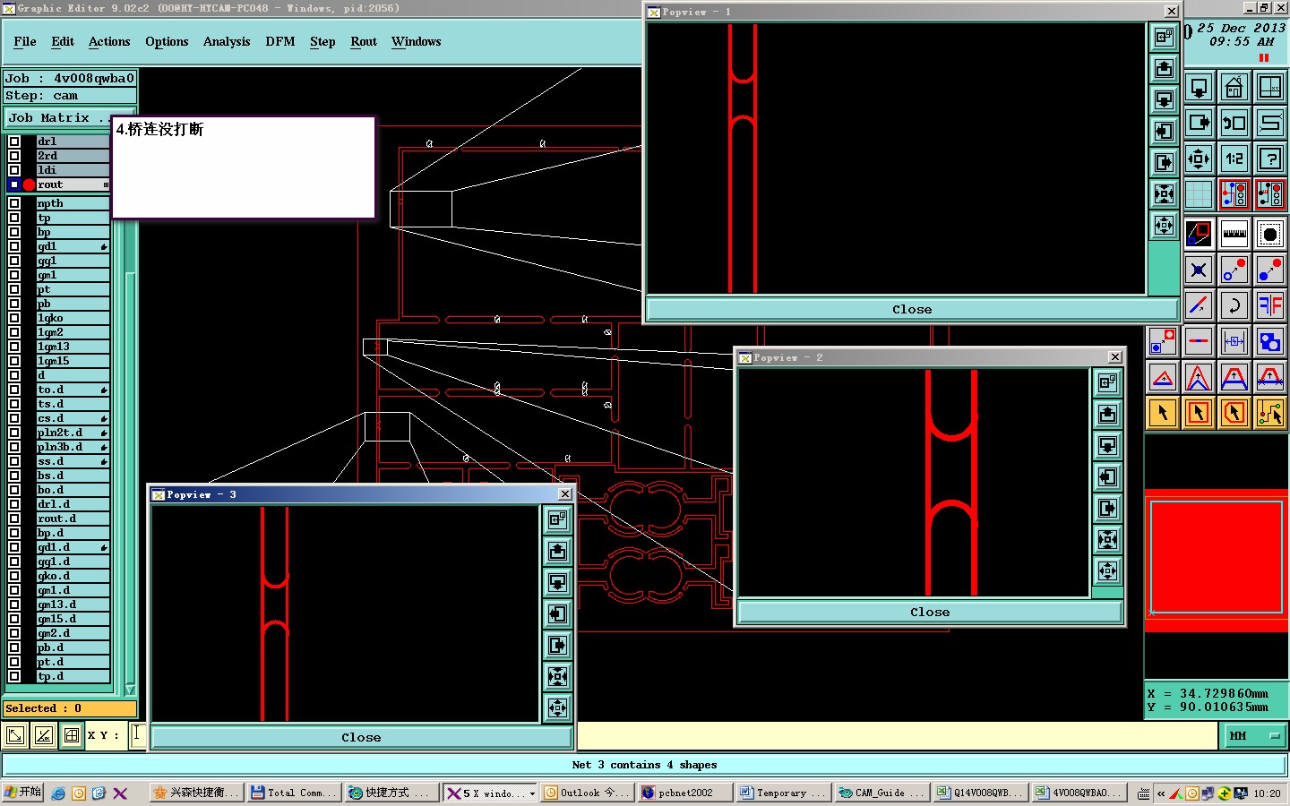
Task: Open the File menu
Action: point(25,42)
